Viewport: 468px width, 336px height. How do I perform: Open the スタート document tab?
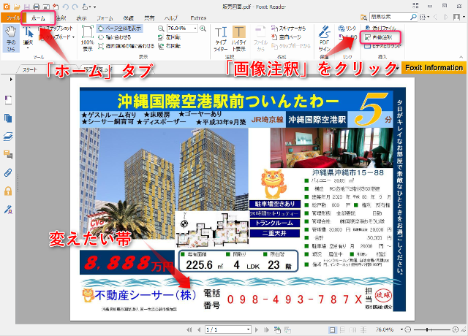[31, 69]
